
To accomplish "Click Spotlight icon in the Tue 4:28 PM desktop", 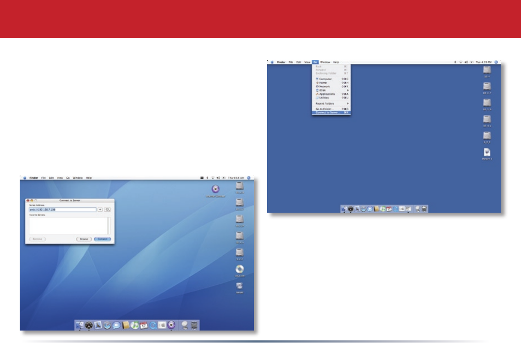I will coord(496,62).
